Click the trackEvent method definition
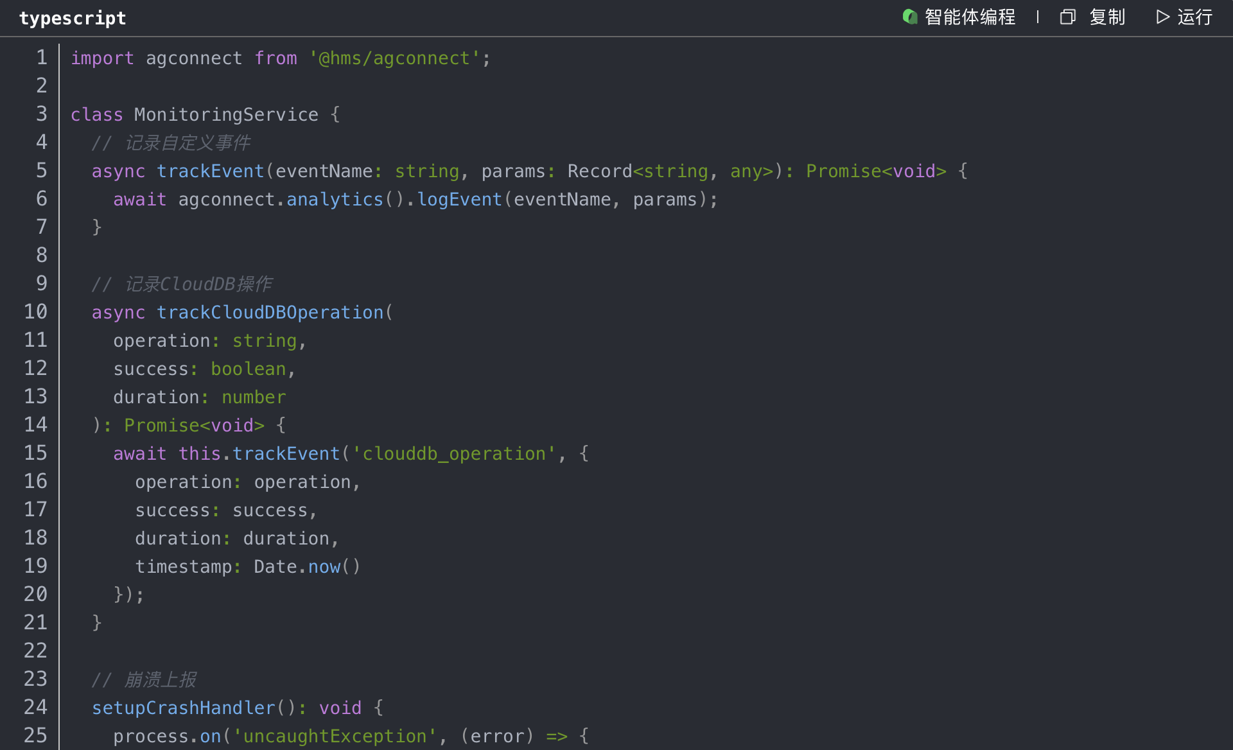This screenshot has height=750, width=1233. click(x=210, y=171)
